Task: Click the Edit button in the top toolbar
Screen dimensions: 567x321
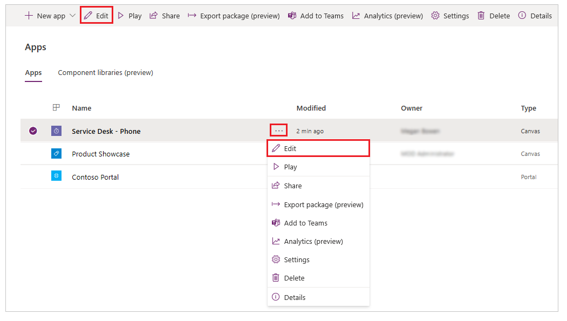Action: [x=97, y=16]
